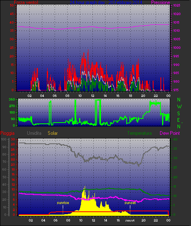
Task: Click the E compass letter
Action: click(179, 120)
